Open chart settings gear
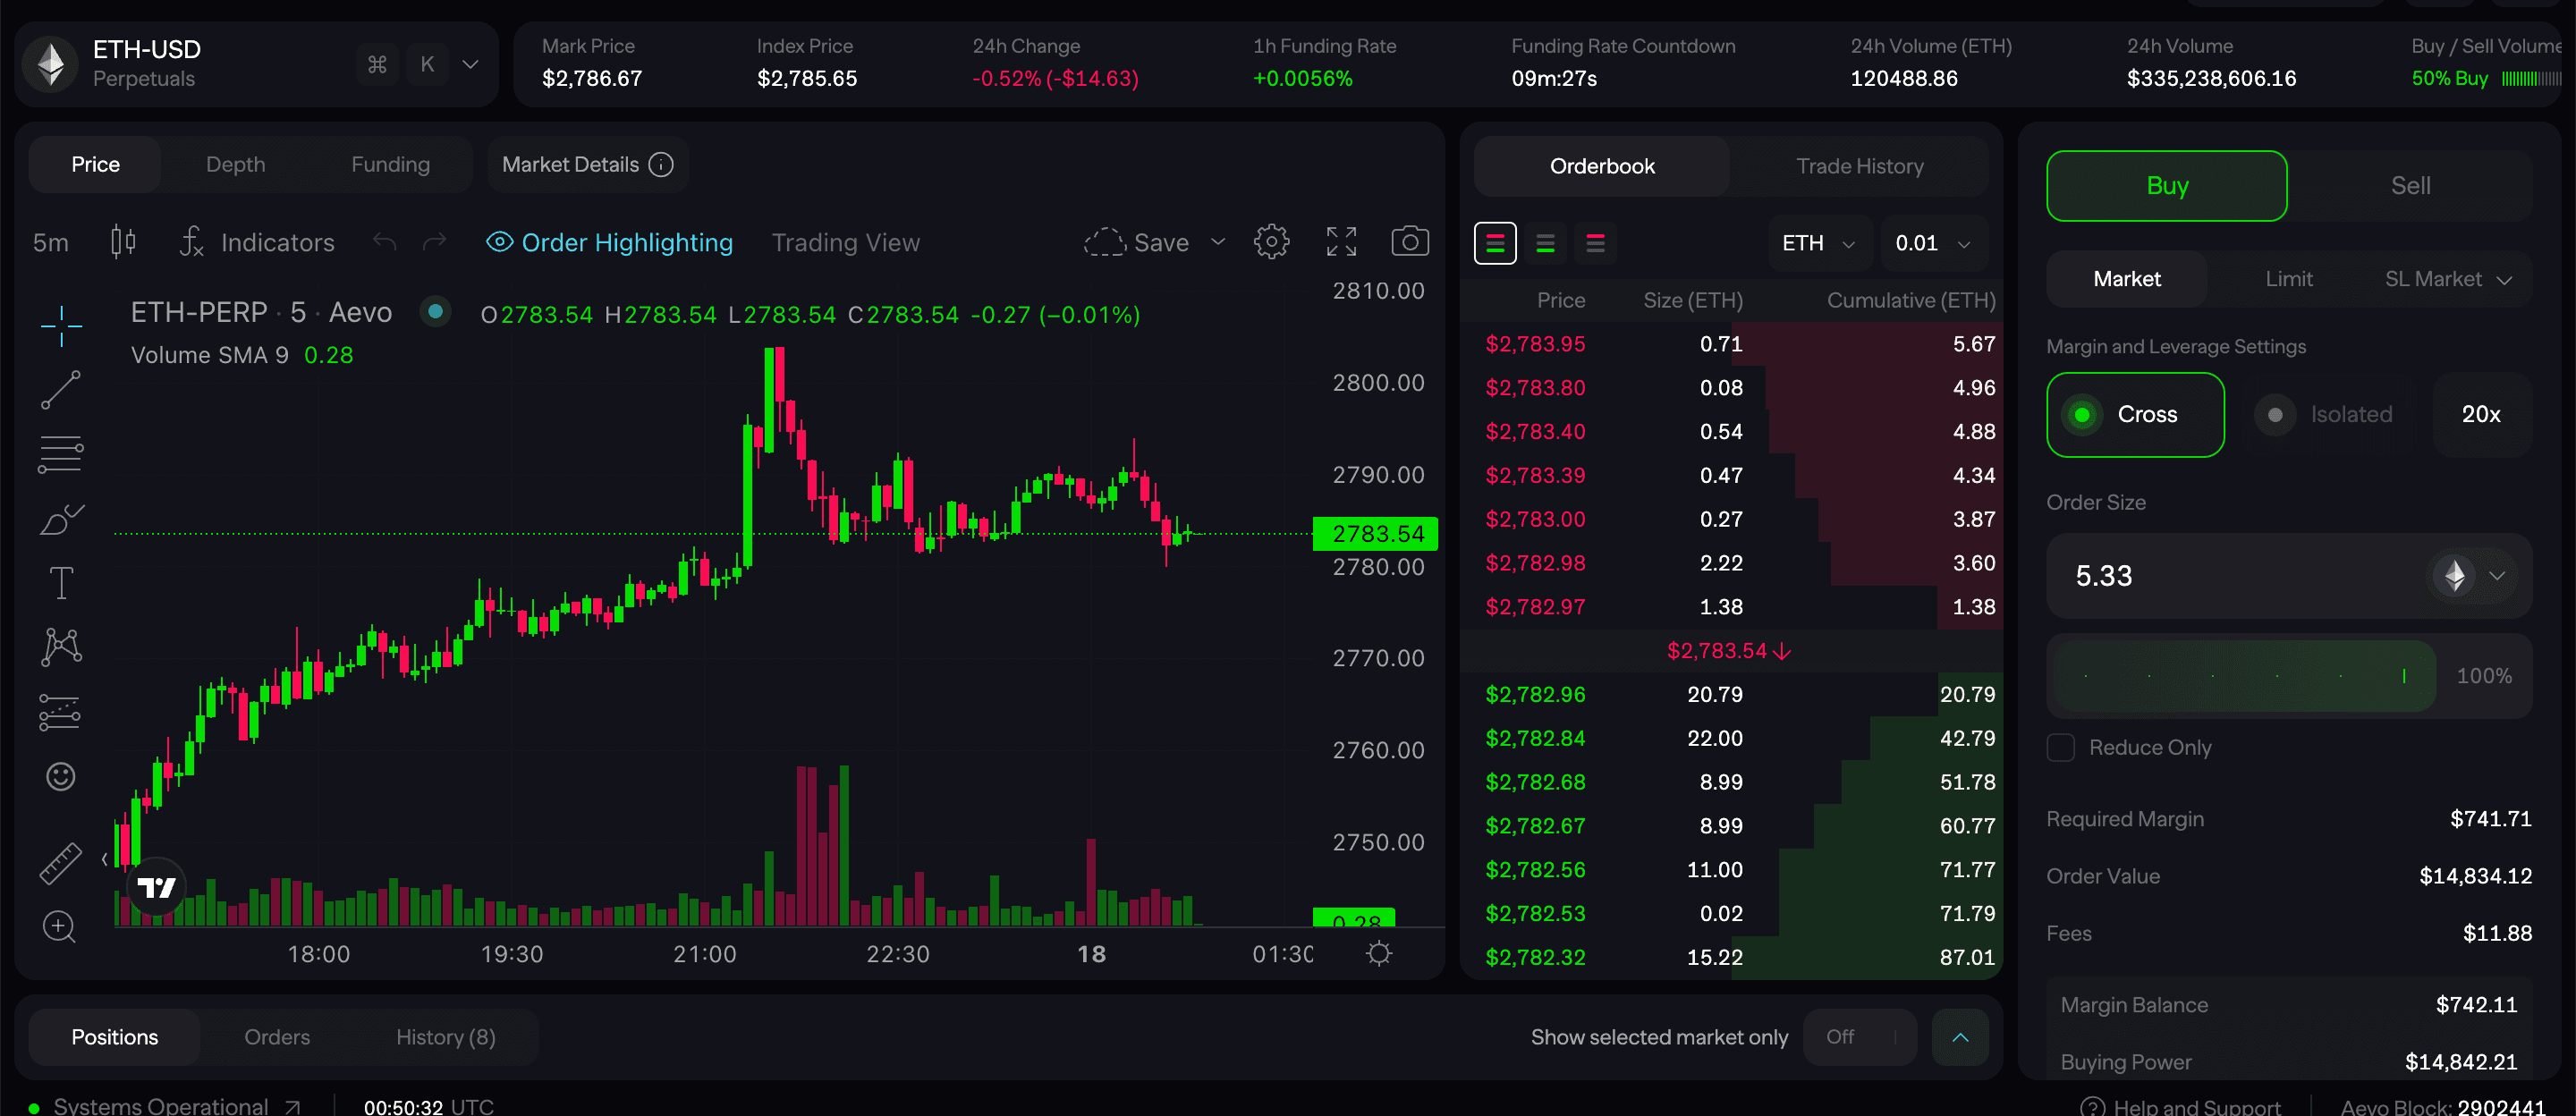 pos(1271,242)
